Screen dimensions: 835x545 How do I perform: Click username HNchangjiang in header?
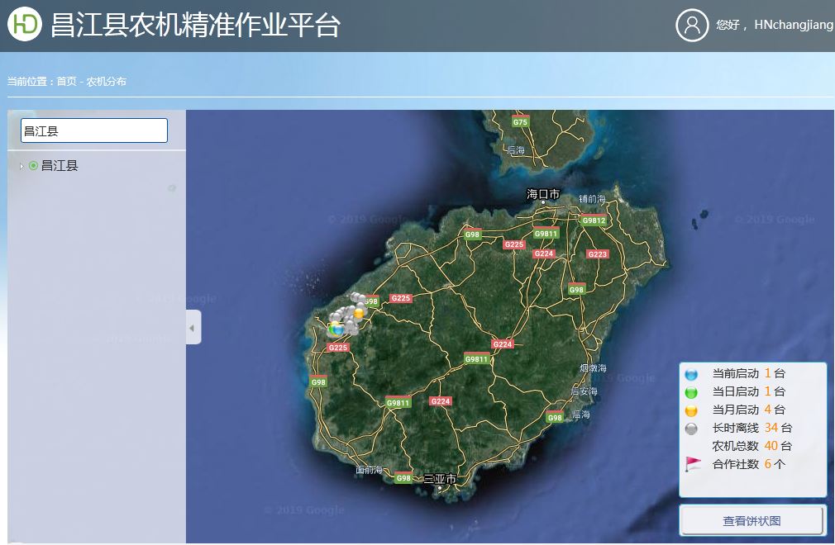click(x=794, y=26)
